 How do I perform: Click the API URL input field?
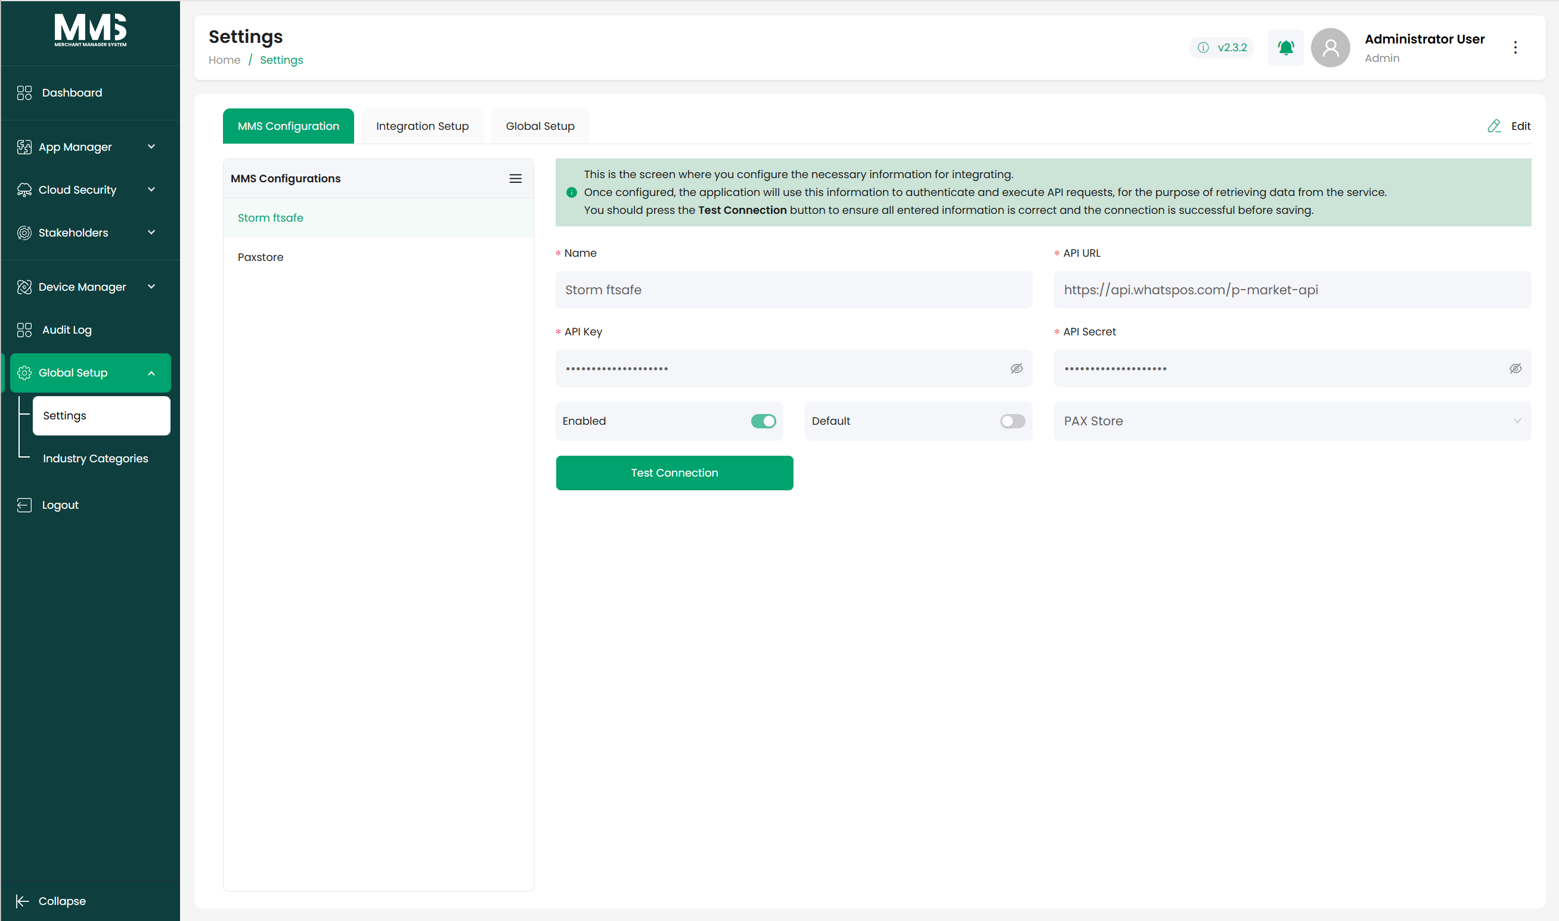1292,290
